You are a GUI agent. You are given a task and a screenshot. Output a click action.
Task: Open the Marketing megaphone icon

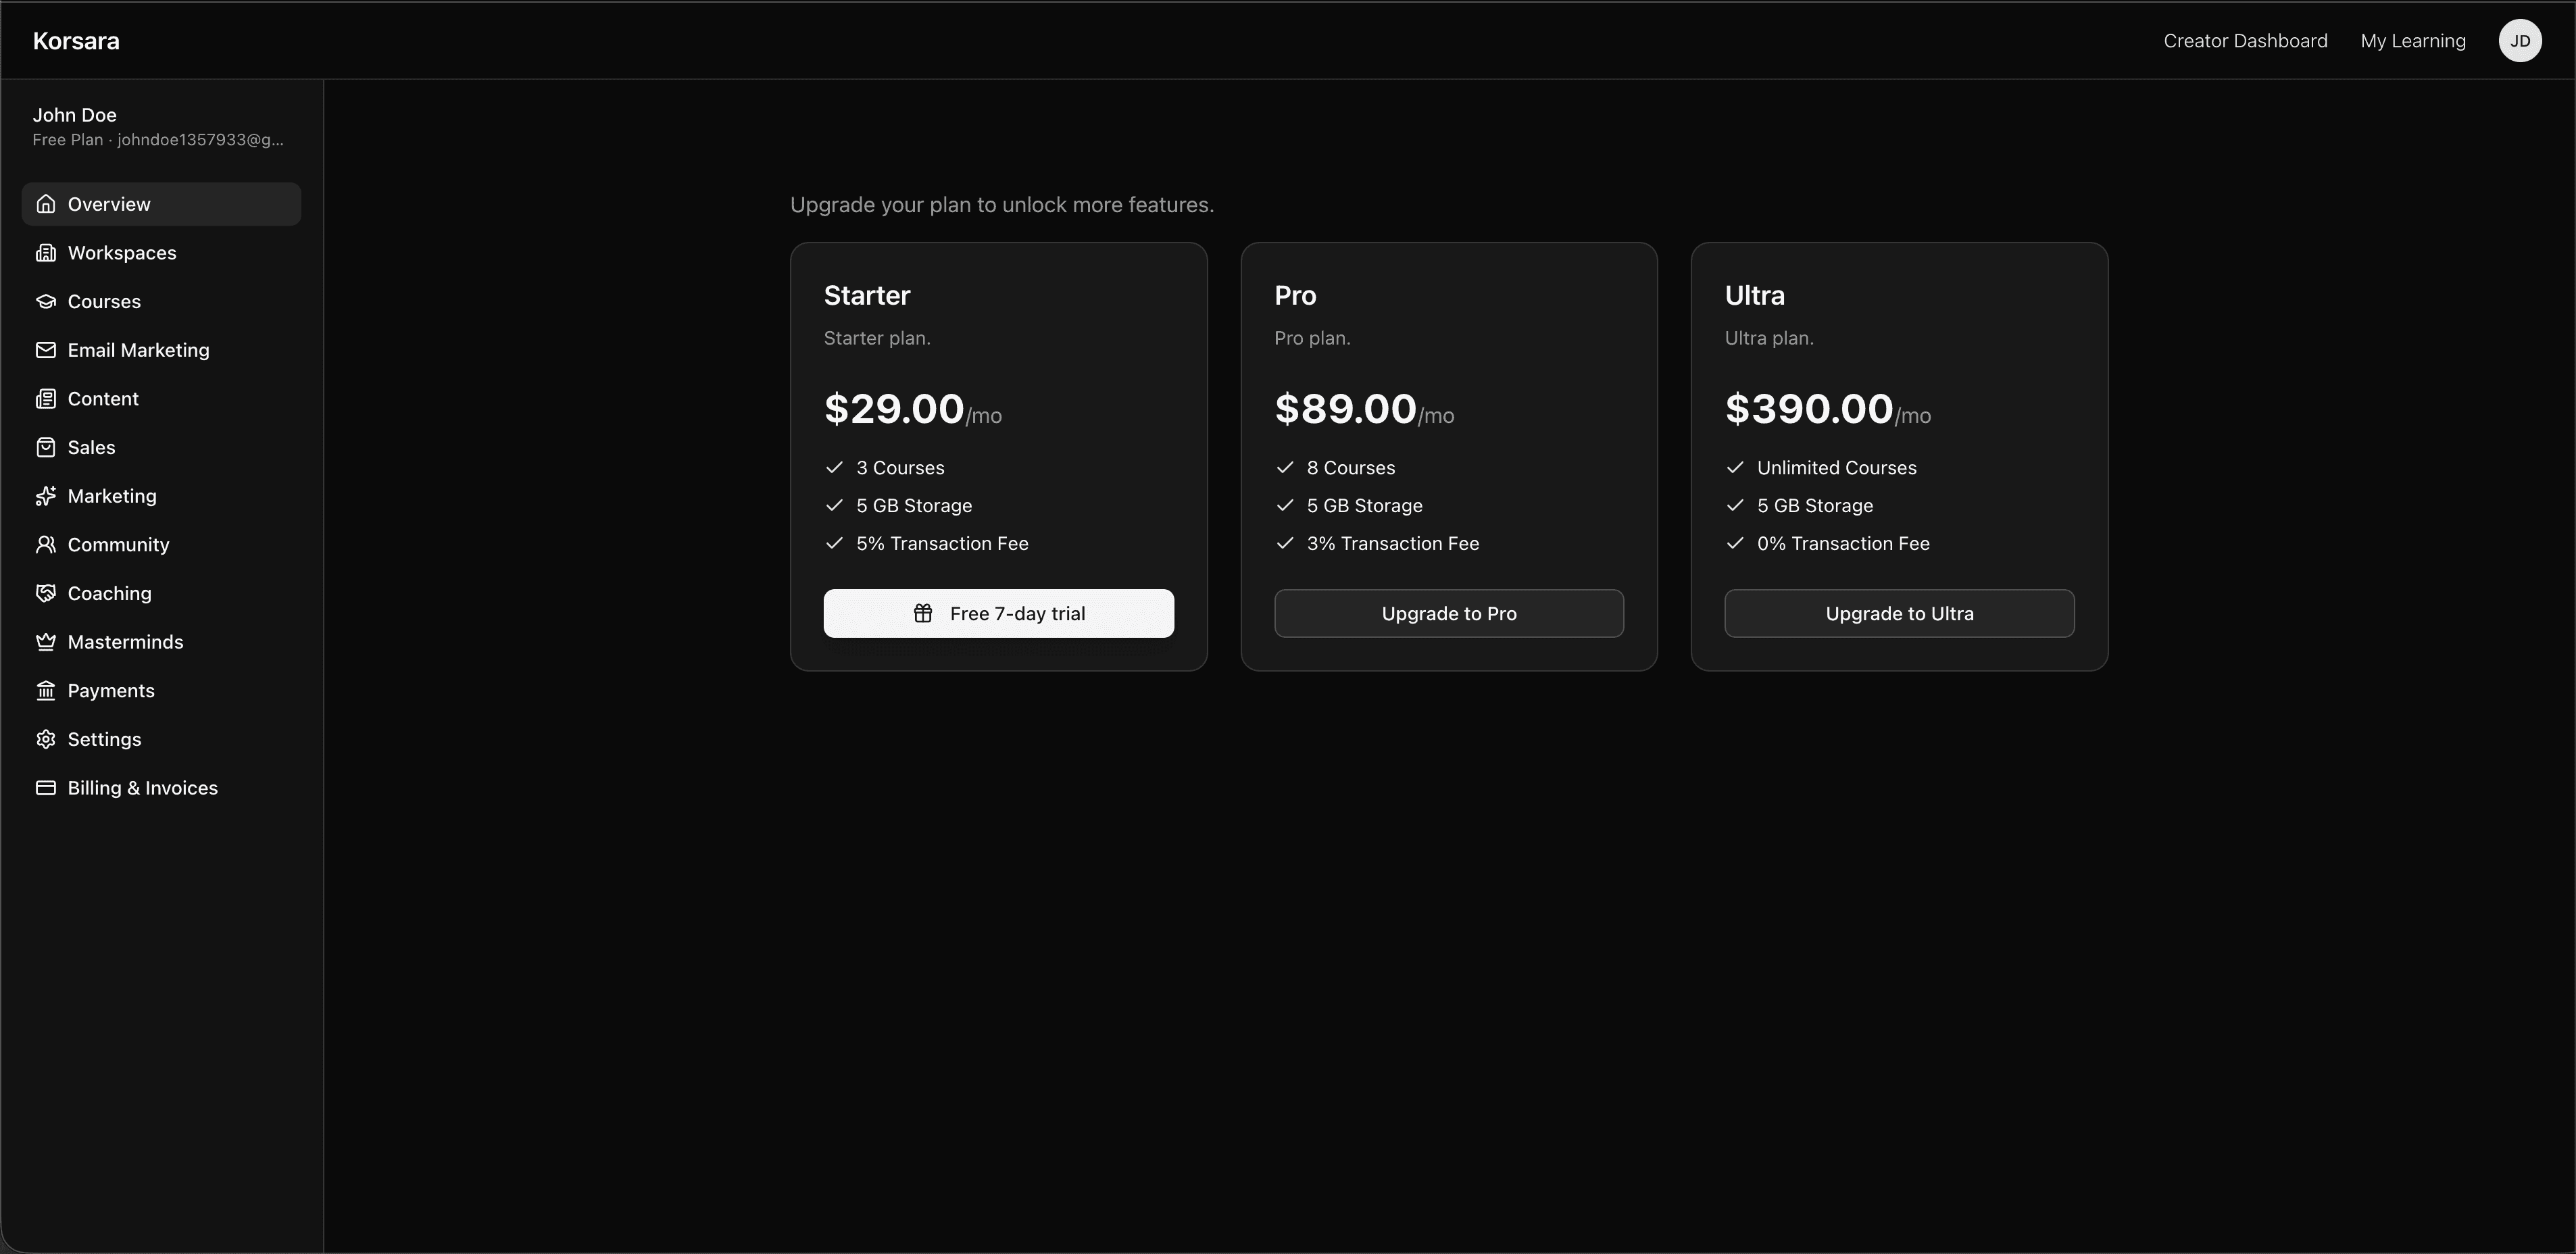pyautogui.click(x=46, y=495)
